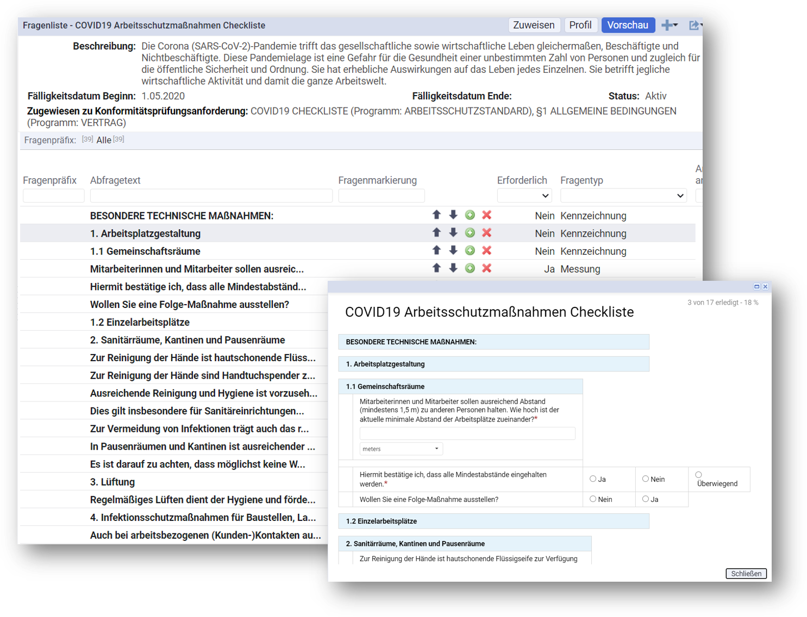Image resolution: width=807 pixels, height=617 pixels.
Task: Close the preview popup with X icon
Action: coord(765,286)
